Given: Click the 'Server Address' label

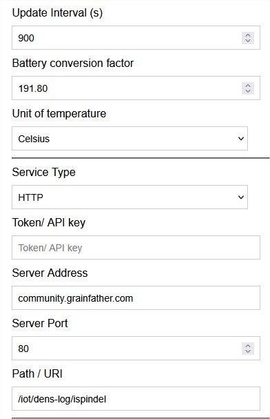Looking at the screenshot, I should 50,273.
